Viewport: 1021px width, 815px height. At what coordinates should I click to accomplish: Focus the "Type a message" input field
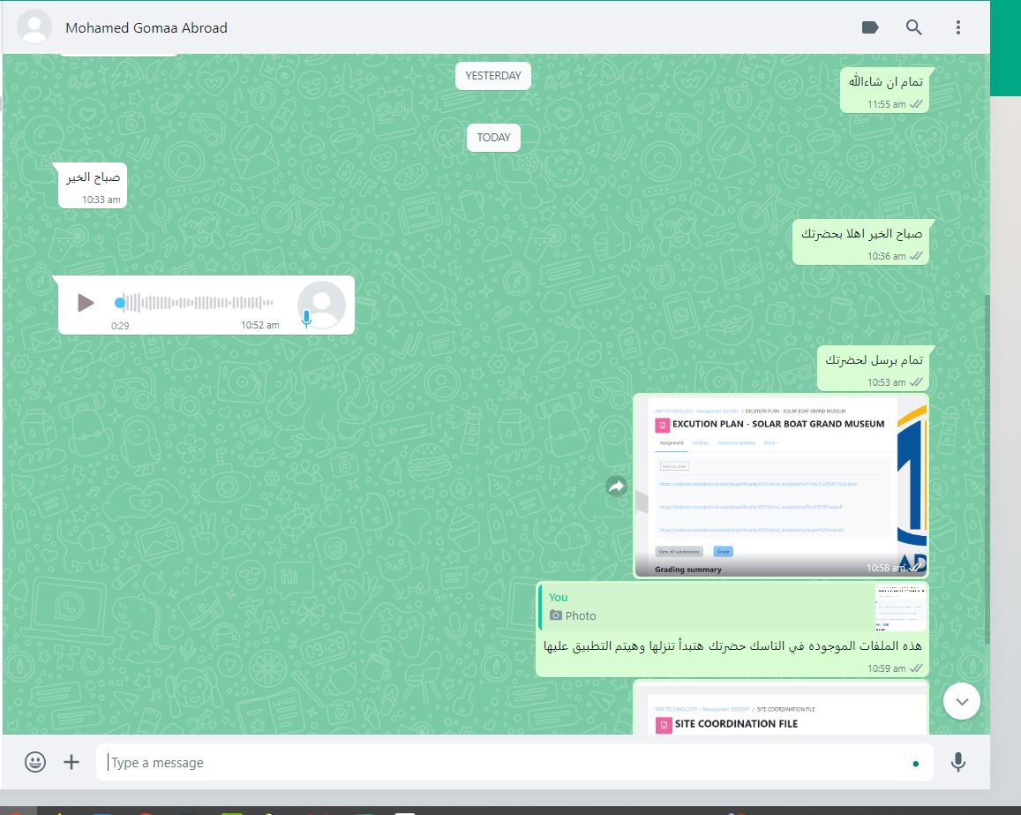coord(514,762)
